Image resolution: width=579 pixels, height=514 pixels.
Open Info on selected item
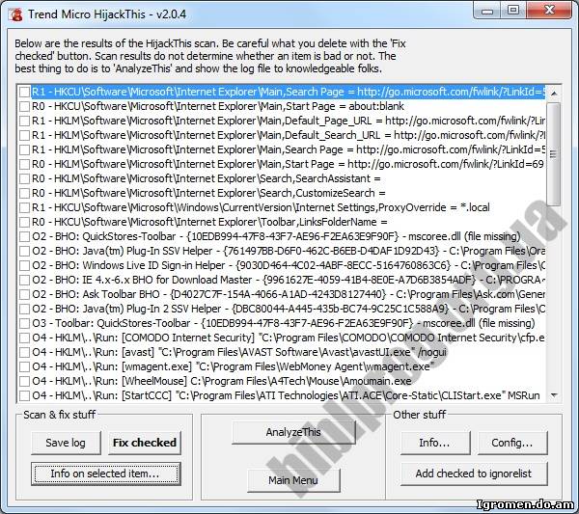(x=106, y=473)
